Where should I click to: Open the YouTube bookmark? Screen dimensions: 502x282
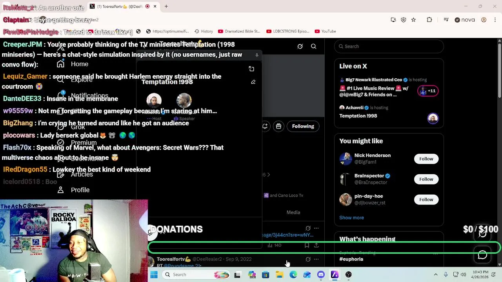pyautogui.click(x=325, y=31)
